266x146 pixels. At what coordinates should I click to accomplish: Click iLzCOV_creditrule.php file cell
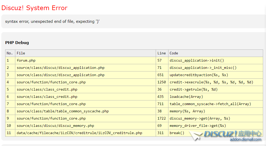85,133
